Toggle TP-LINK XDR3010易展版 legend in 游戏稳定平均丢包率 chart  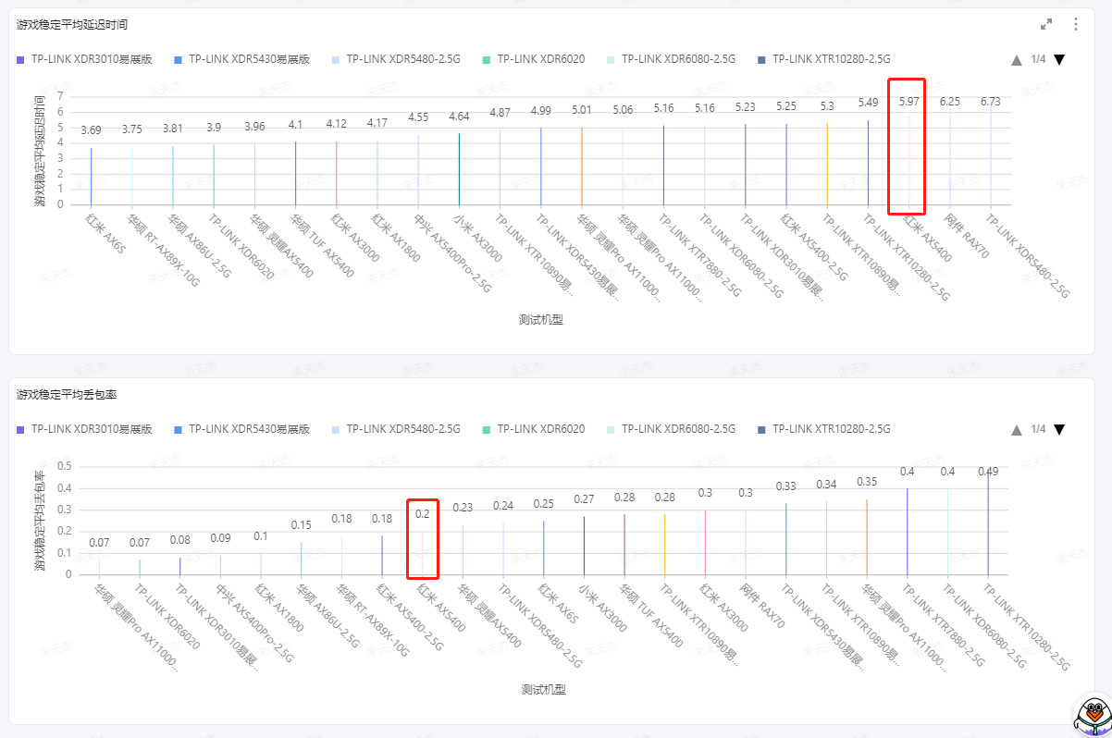point(84,429)
